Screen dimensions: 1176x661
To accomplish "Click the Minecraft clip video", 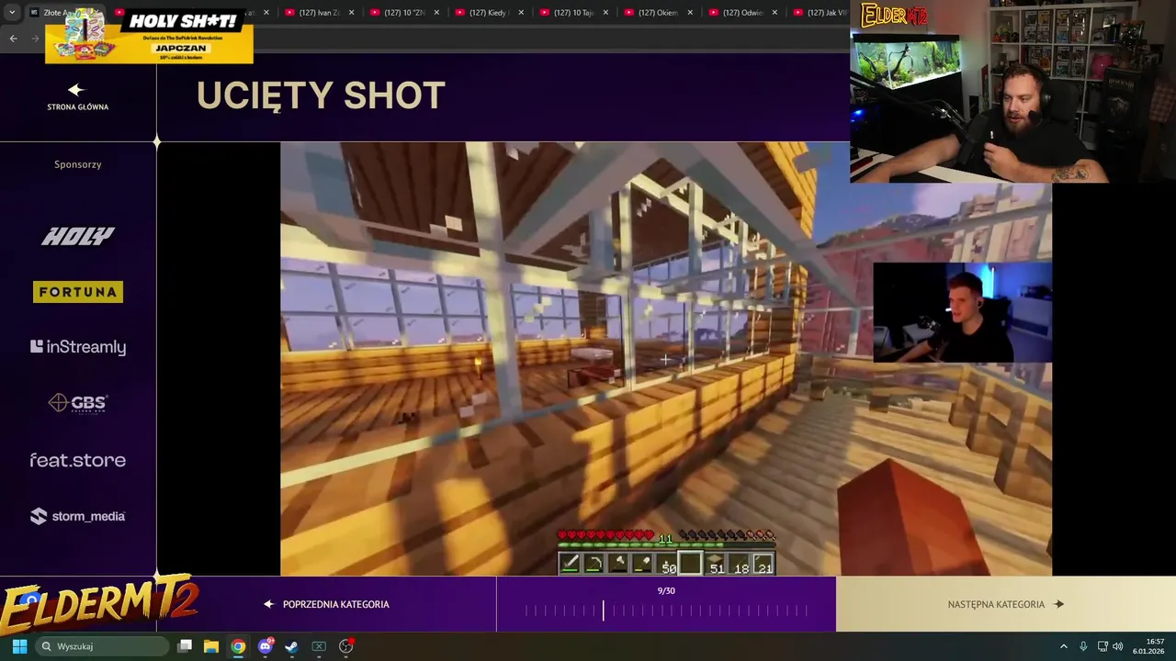I will pos(666,359).
